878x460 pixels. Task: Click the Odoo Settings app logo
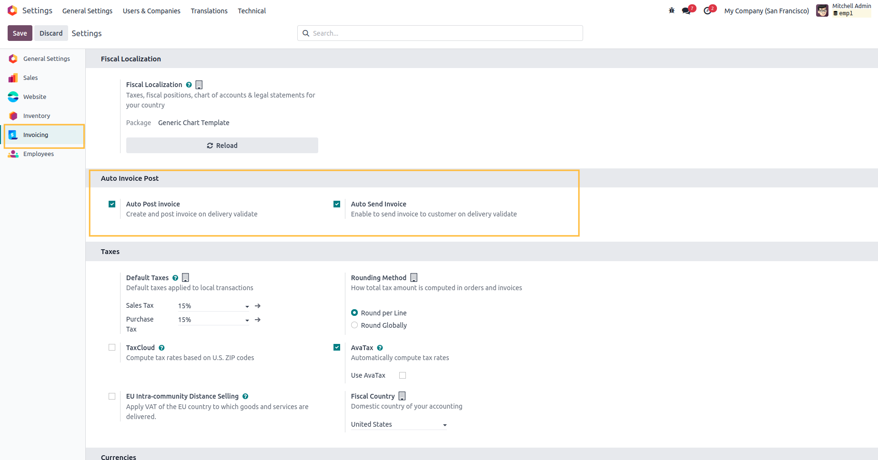pyautogui.click(x=12, y=10)
